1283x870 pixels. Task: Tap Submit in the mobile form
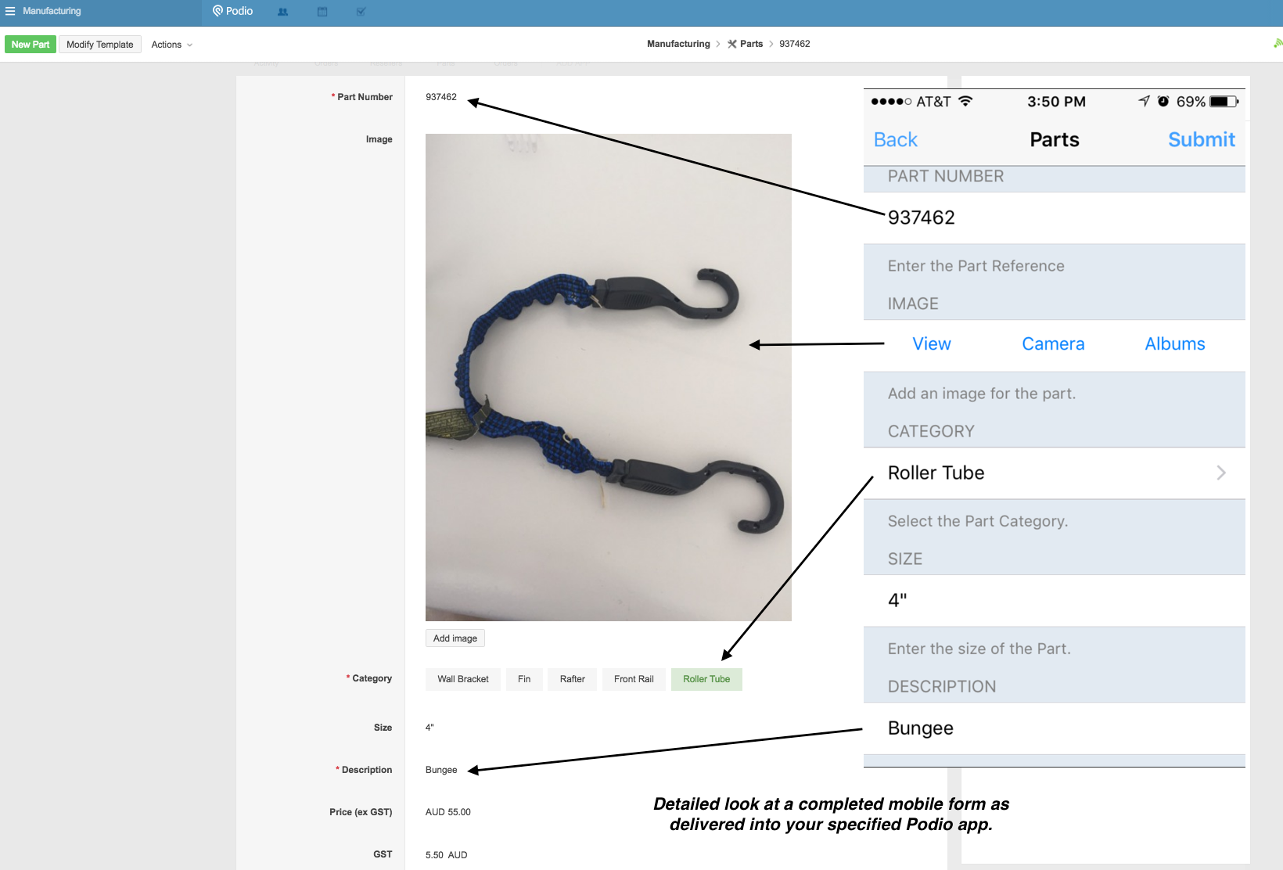coord(1201,140)
